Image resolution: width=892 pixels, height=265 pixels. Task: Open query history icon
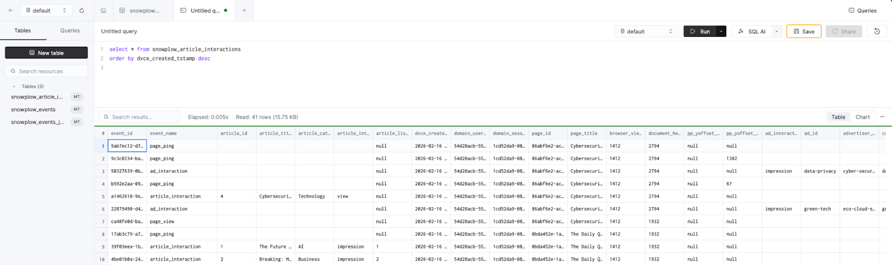pos(877,31)
